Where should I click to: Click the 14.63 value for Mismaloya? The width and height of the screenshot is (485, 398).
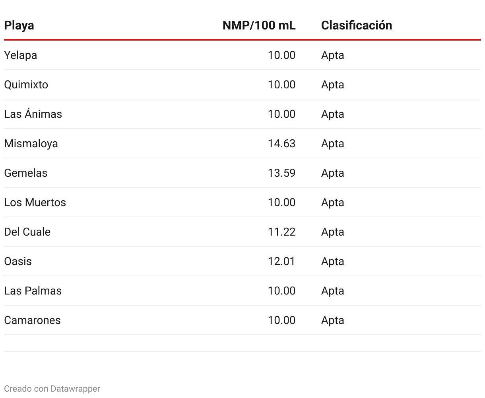281,144
